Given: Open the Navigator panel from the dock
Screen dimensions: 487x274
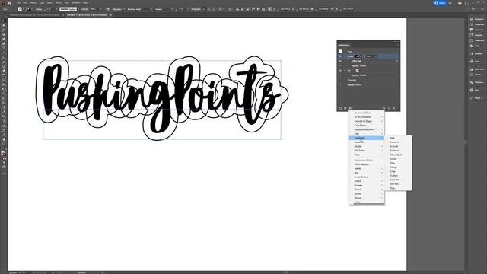Looking at the screenshot, I should (477, 19).
